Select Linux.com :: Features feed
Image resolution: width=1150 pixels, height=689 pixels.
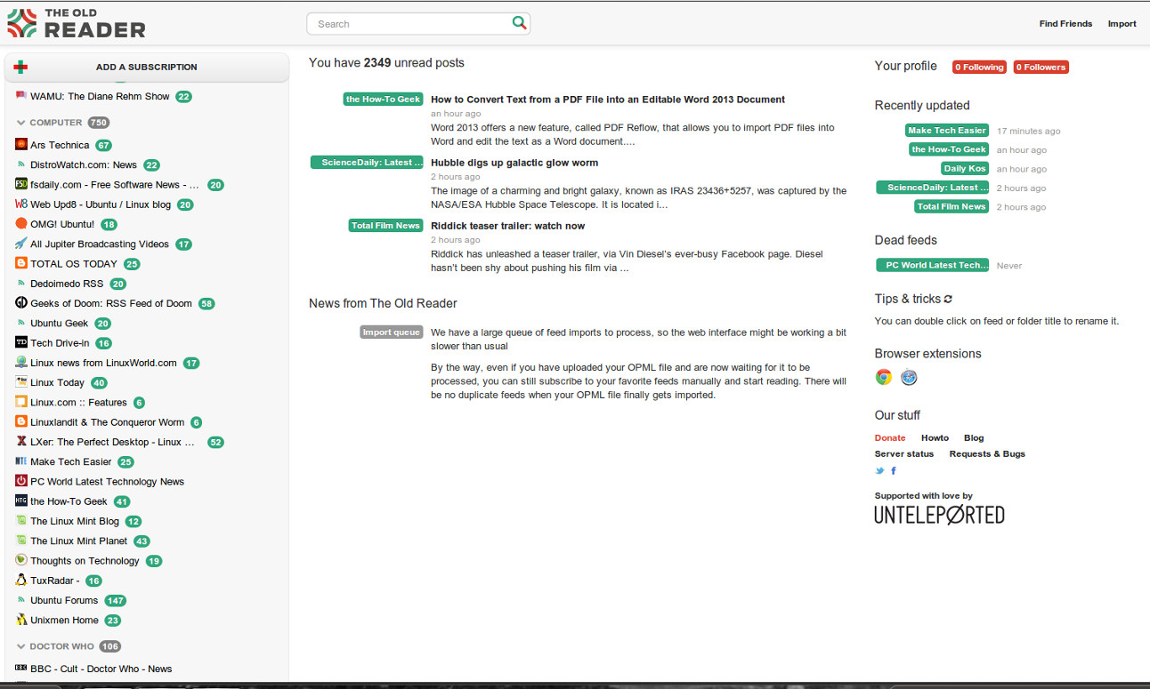click(78, 402)
